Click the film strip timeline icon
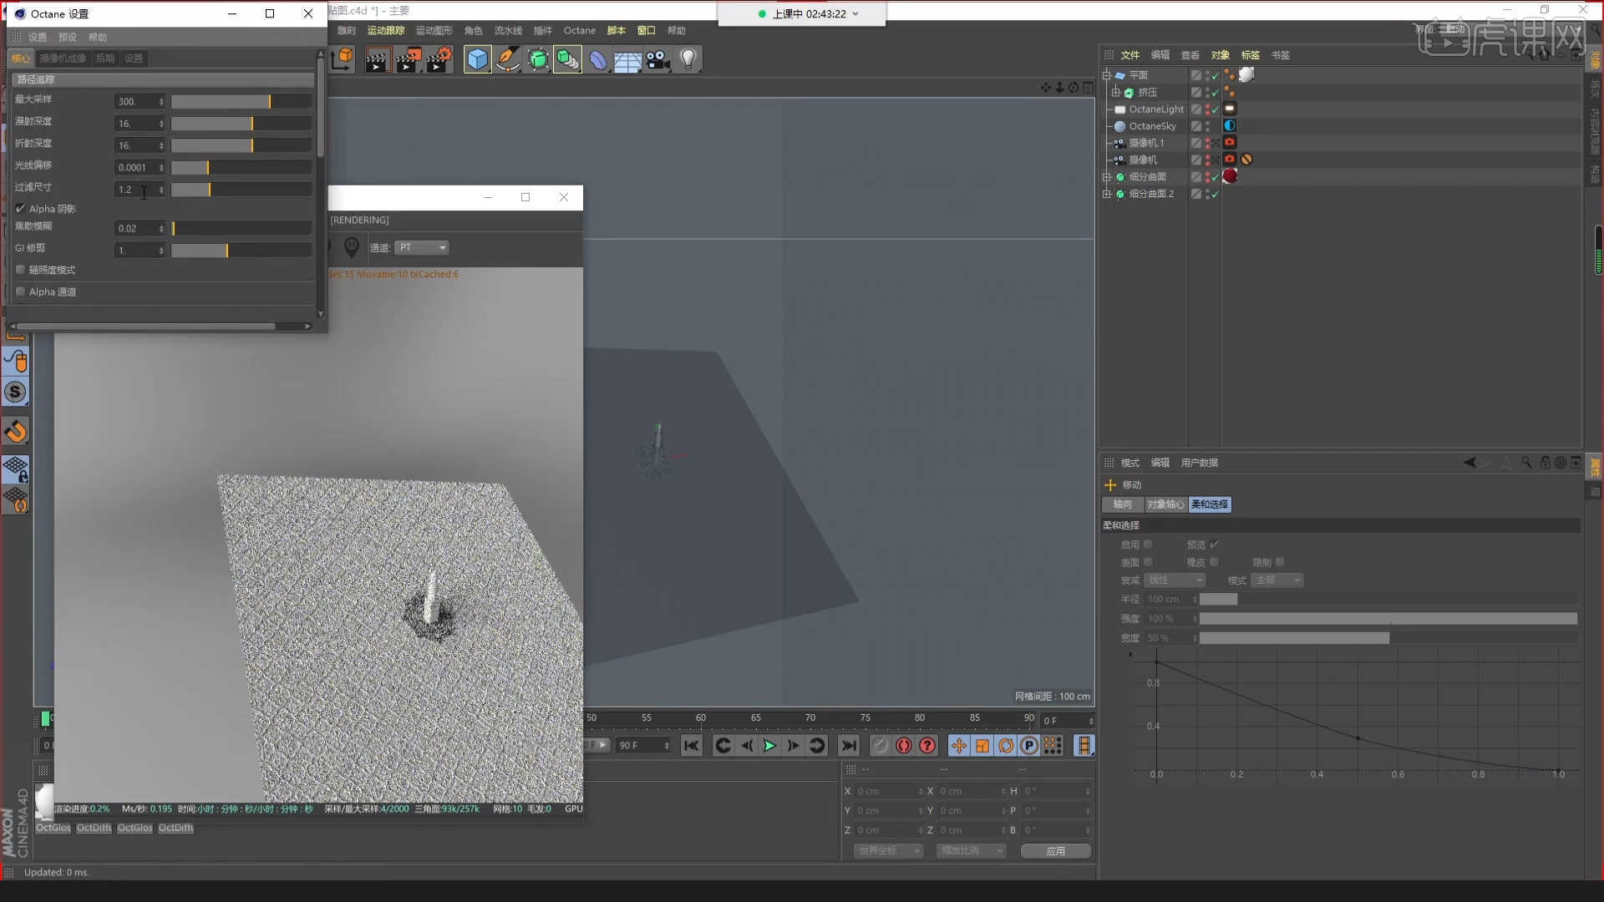 point(1084,746)
